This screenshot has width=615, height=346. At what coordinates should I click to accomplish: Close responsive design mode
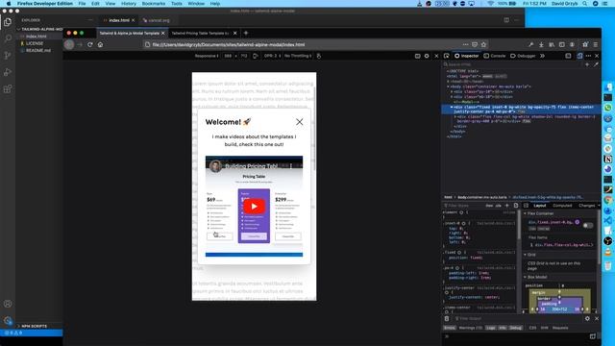(436, 56)
